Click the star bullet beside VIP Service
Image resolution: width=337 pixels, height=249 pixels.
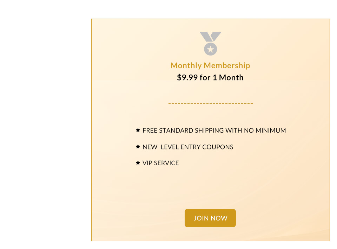[x=138, y=163]
